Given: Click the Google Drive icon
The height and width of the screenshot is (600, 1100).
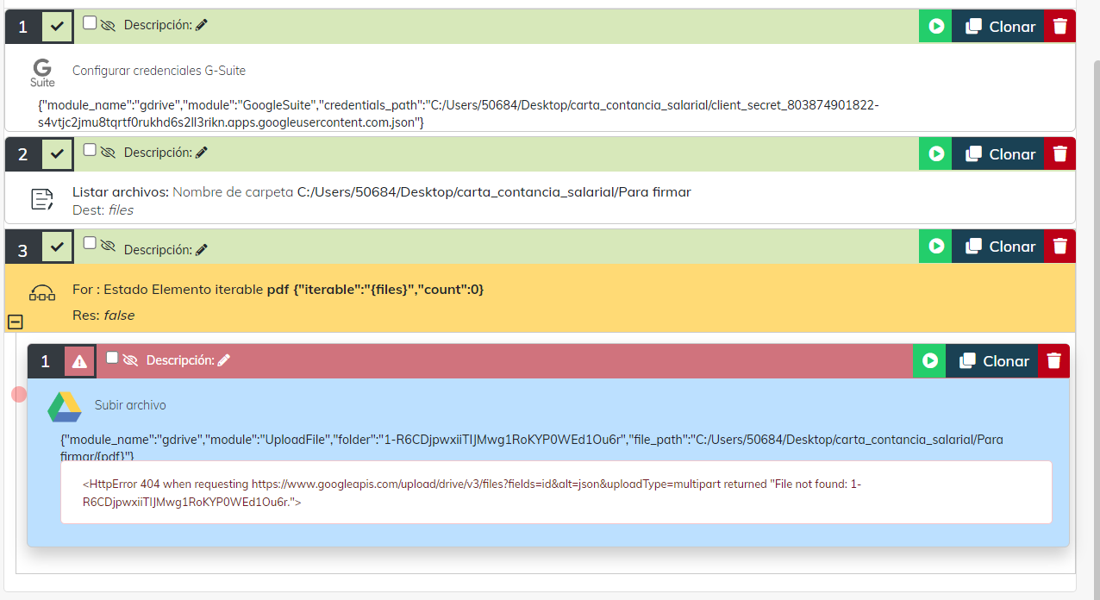Looking at the screenshot, I should pos(64,407).
